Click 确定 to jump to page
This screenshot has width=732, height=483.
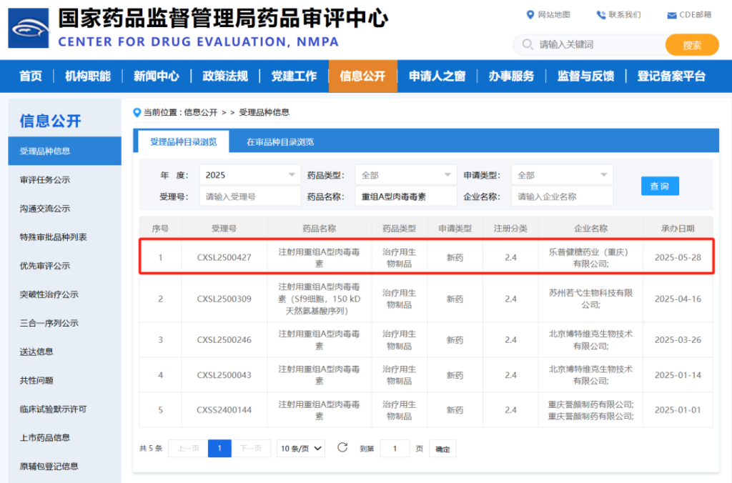pos(442,449)
